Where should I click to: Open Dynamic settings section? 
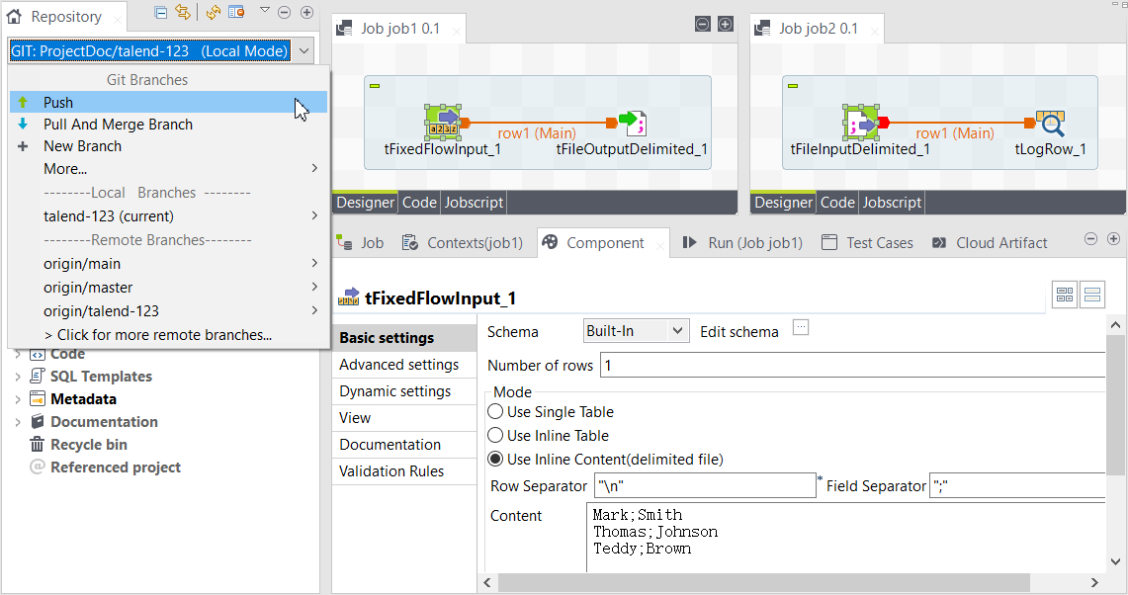pos(404,391)
